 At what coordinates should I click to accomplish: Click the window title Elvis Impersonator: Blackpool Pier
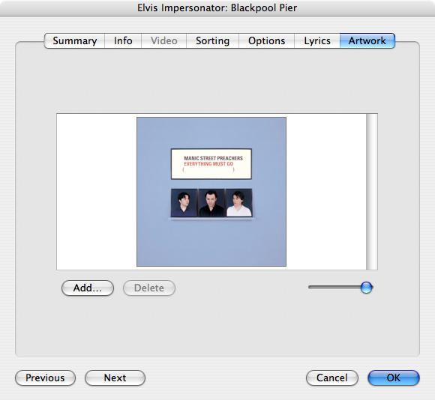217,7
